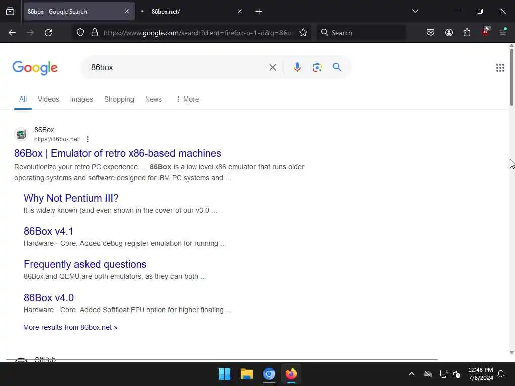Open a new tab with plus
Image resolution: width=515 pixels, height=386 pixels.
[x=259, y=12]
